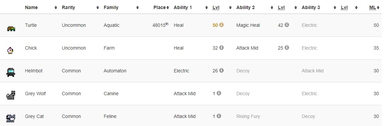The width and height of the screenshot is (386, 126).
Task: Click info icon beside Helmbot's level 26
Action: tap(221, 70)
